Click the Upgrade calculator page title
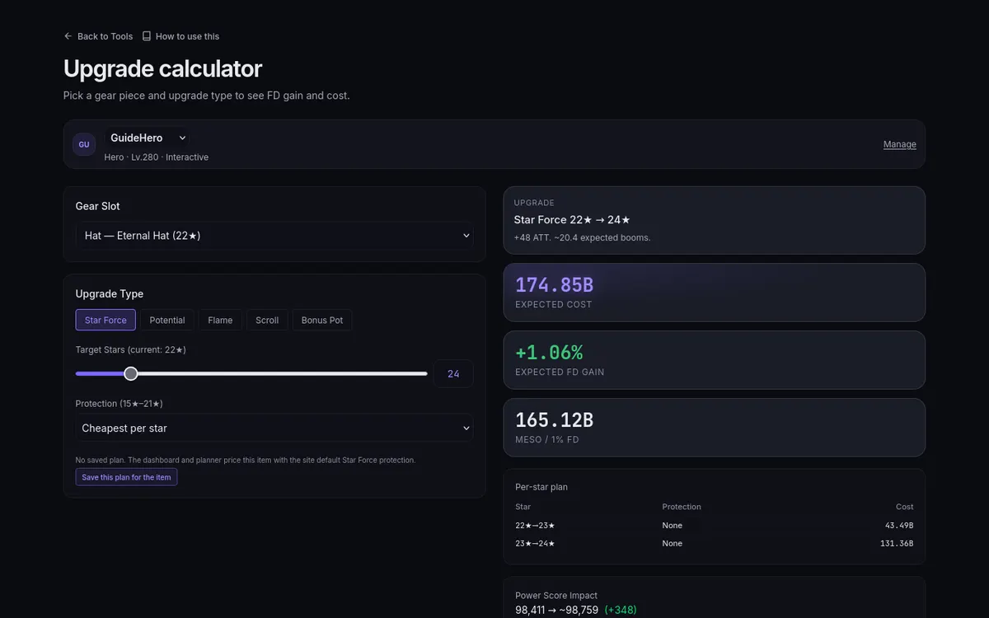Image resolution: width=989 pixels, height=618 pixels. (162, 68)
